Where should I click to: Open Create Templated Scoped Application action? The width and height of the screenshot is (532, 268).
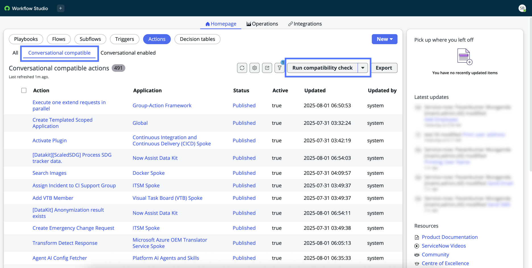click(63, 123)
